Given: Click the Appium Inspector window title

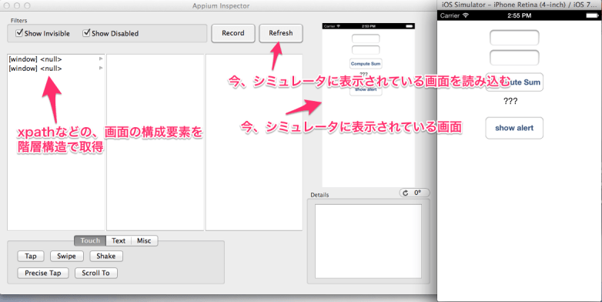Looking at the screenshot, I should (221, 5).
